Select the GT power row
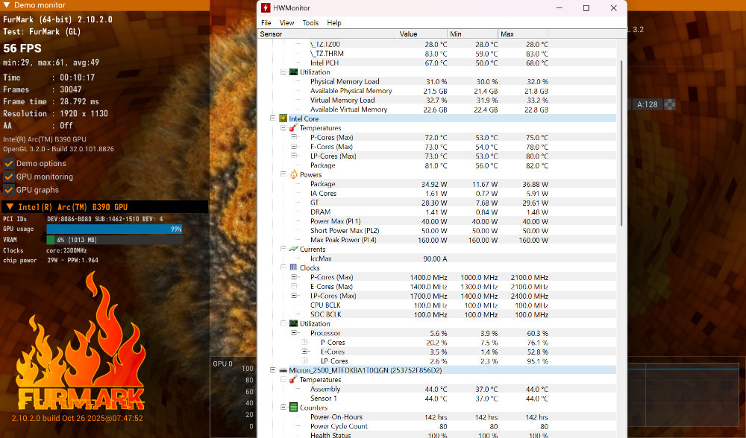Screen dimensions: 746x438 coord(436,203)
